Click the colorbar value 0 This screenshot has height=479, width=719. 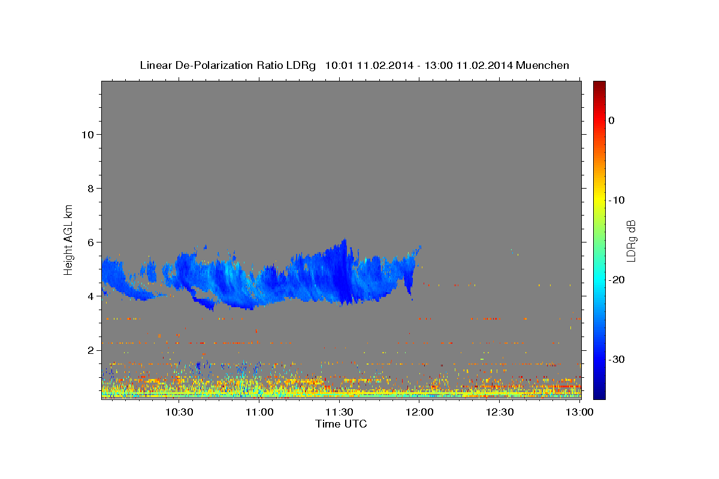[x=611, y=120]
